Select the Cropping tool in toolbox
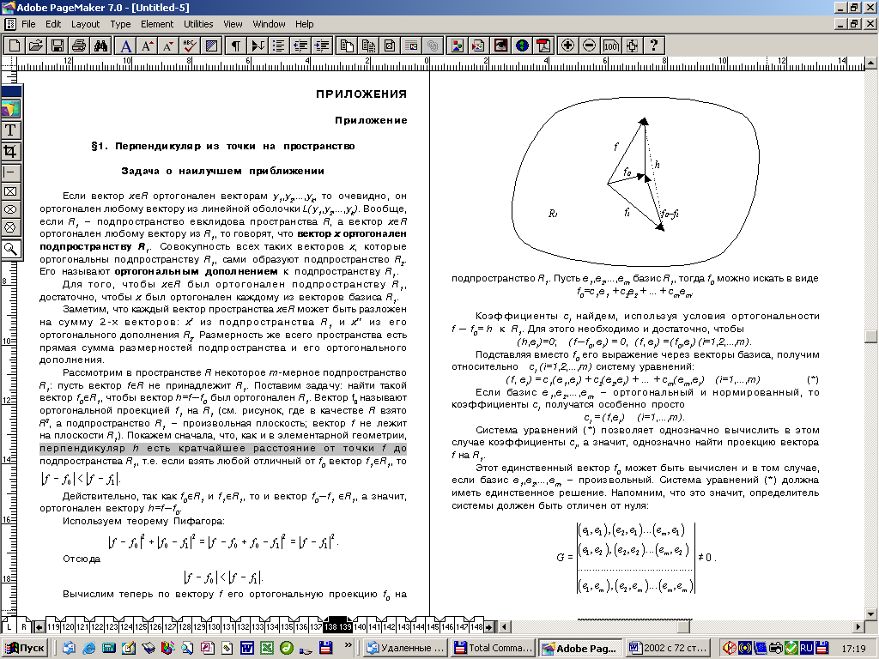The image size is (879, 659). (10, 151)
